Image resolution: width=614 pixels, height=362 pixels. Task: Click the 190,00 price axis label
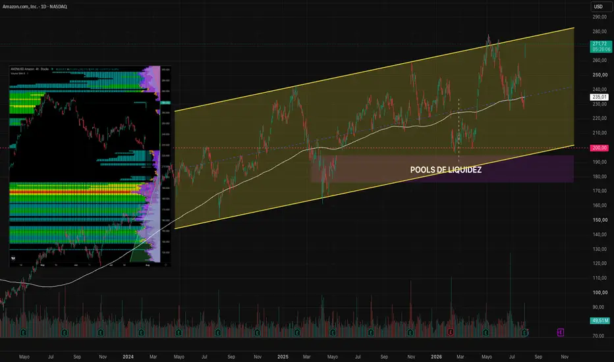click(600, 162)
